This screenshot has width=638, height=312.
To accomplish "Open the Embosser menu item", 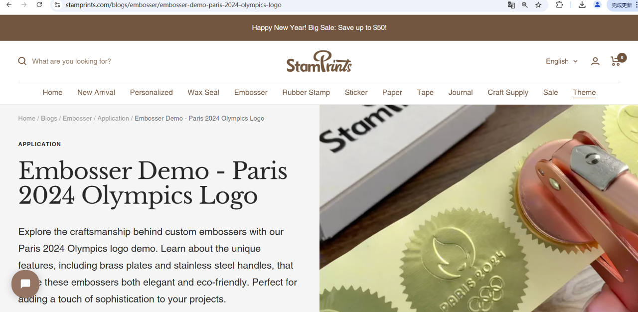I will click(x=251, y=93).
